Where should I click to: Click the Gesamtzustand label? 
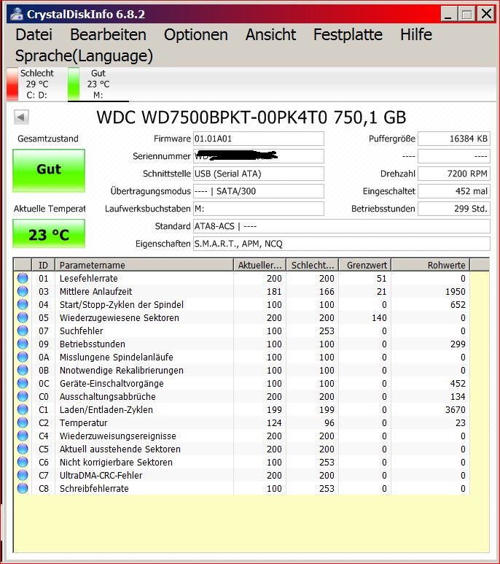[48, 139]
